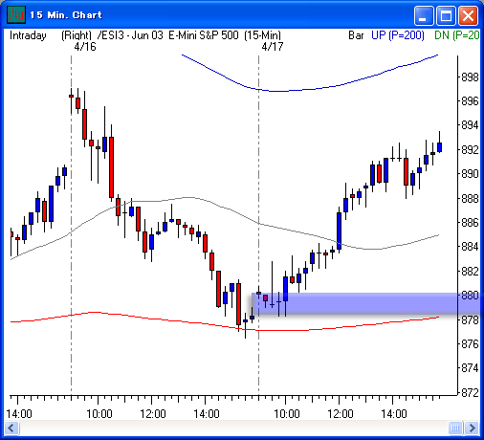Screen dimensions: 484x440
Task: Click the '(15-Min)' interval text
Action: [x=263, y=35]
